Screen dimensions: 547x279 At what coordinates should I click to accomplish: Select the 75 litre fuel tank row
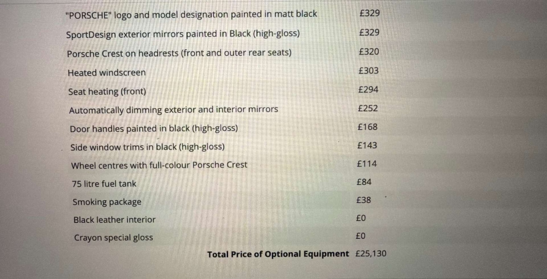pyautogui.click(x=104, y=184)
